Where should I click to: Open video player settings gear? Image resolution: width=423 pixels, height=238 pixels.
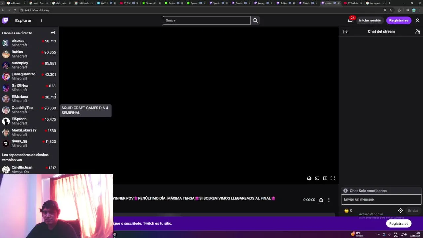click(309, 178)
